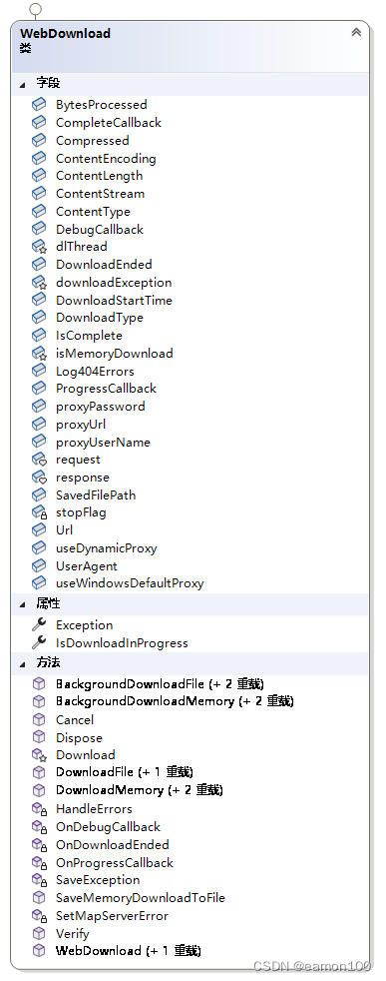The height and width of the screenshot is (981, 386).
Task: Select the BackgroundDownloadMemory method
Action: 175,701
